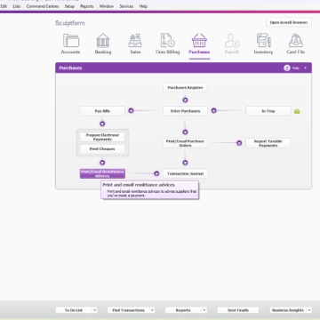Click the Business Insights button

pos(288,310)
